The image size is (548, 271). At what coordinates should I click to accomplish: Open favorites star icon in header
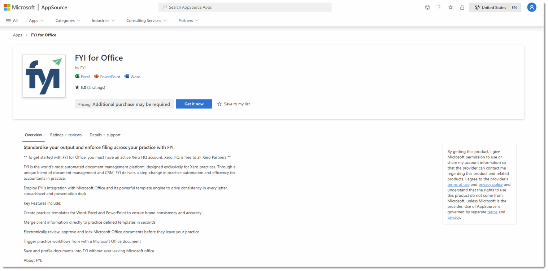coord(451,7)
